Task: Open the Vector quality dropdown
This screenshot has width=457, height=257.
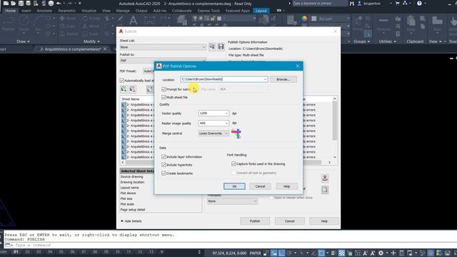Action: (226, 113)
